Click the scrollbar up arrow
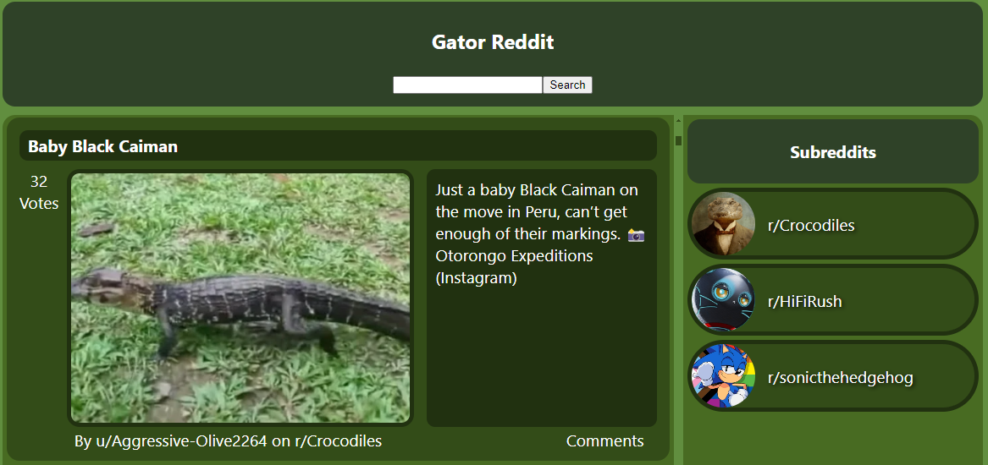The width and height of the screenshot is (988, 465). 679,120
